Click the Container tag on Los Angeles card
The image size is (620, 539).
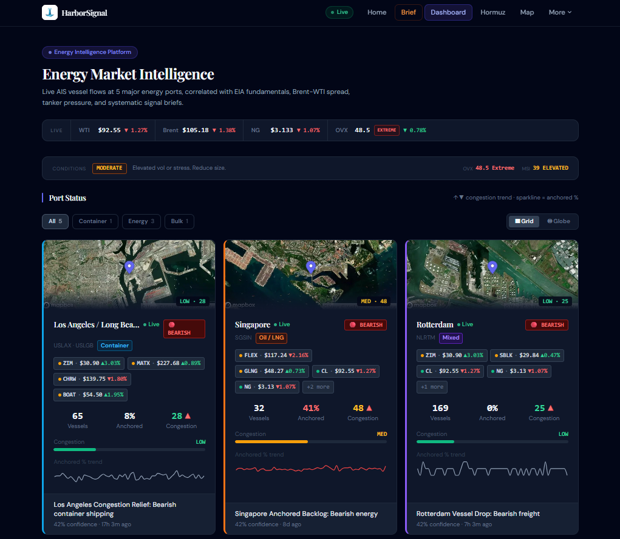tap(115, 346)
